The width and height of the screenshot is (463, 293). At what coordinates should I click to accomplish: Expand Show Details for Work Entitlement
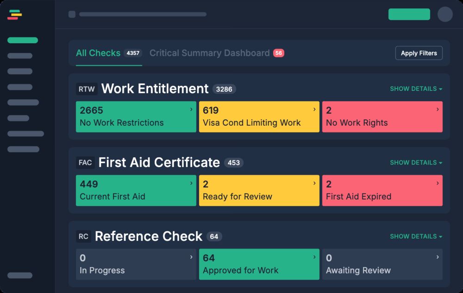click(x=416, y=89)
